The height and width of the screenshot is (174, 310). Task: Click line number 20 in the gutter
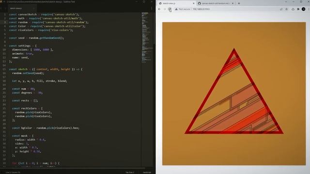click(x=4, y=89)
